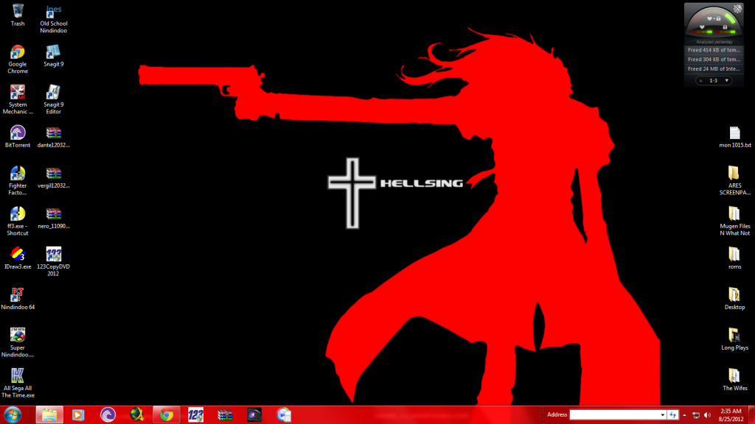Click the taskbar Address input field
Viewport: 755px width, 424px height.
614,414
